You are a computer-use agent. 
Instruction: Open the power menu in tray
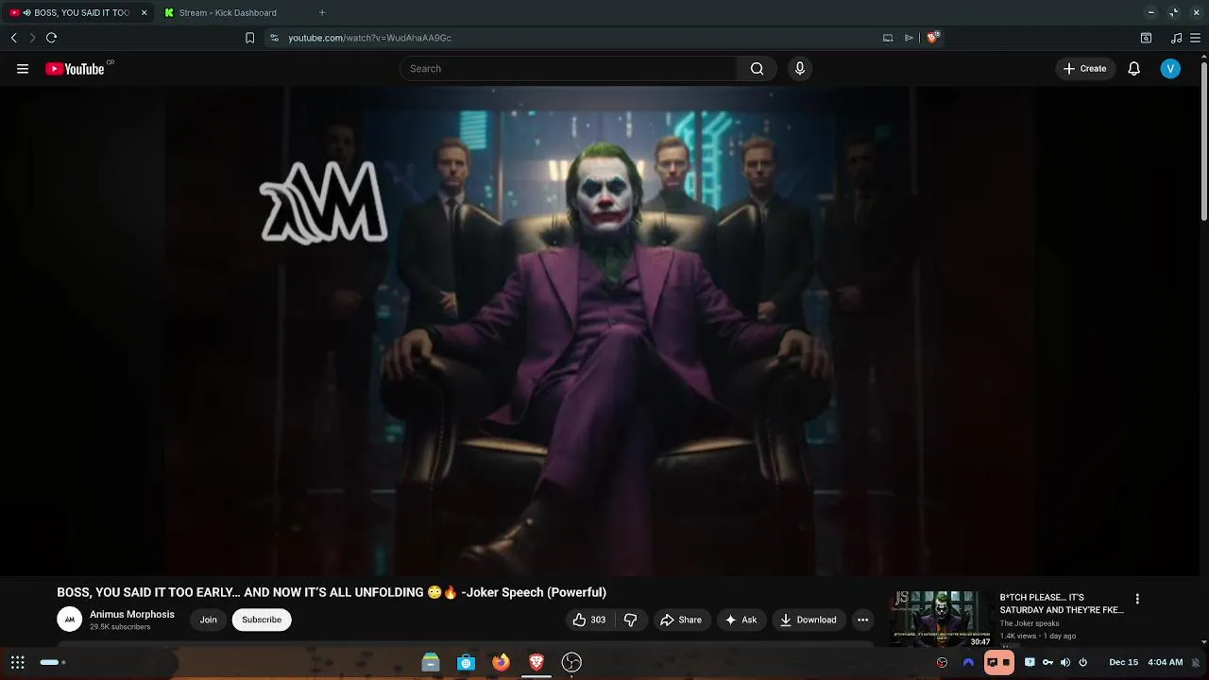coord(1083,662)
